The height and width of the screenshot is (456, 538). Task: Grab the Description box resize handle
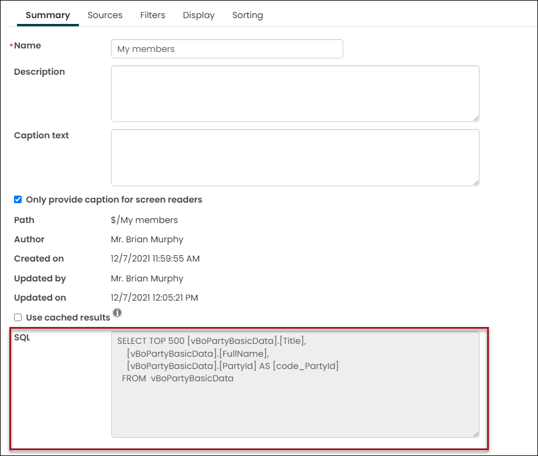[476, 119]
